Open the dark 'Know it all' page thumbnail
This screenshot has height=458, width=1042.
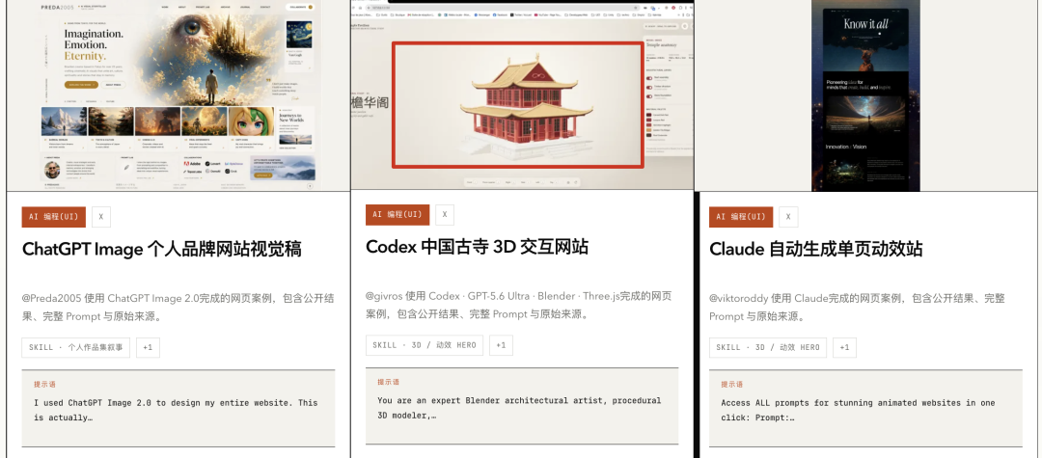865,95
